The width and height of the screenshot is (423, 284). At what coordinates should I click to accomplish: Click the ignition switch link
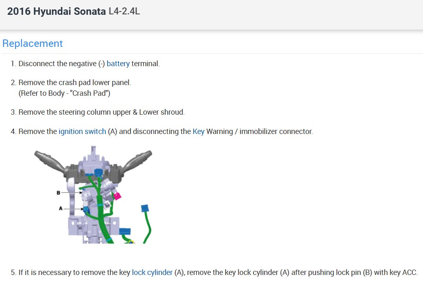point(82,132)
